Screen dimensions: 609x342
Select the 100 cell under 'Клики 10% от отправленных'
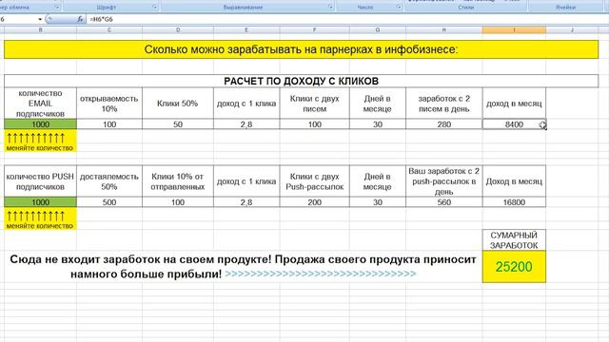178,202
